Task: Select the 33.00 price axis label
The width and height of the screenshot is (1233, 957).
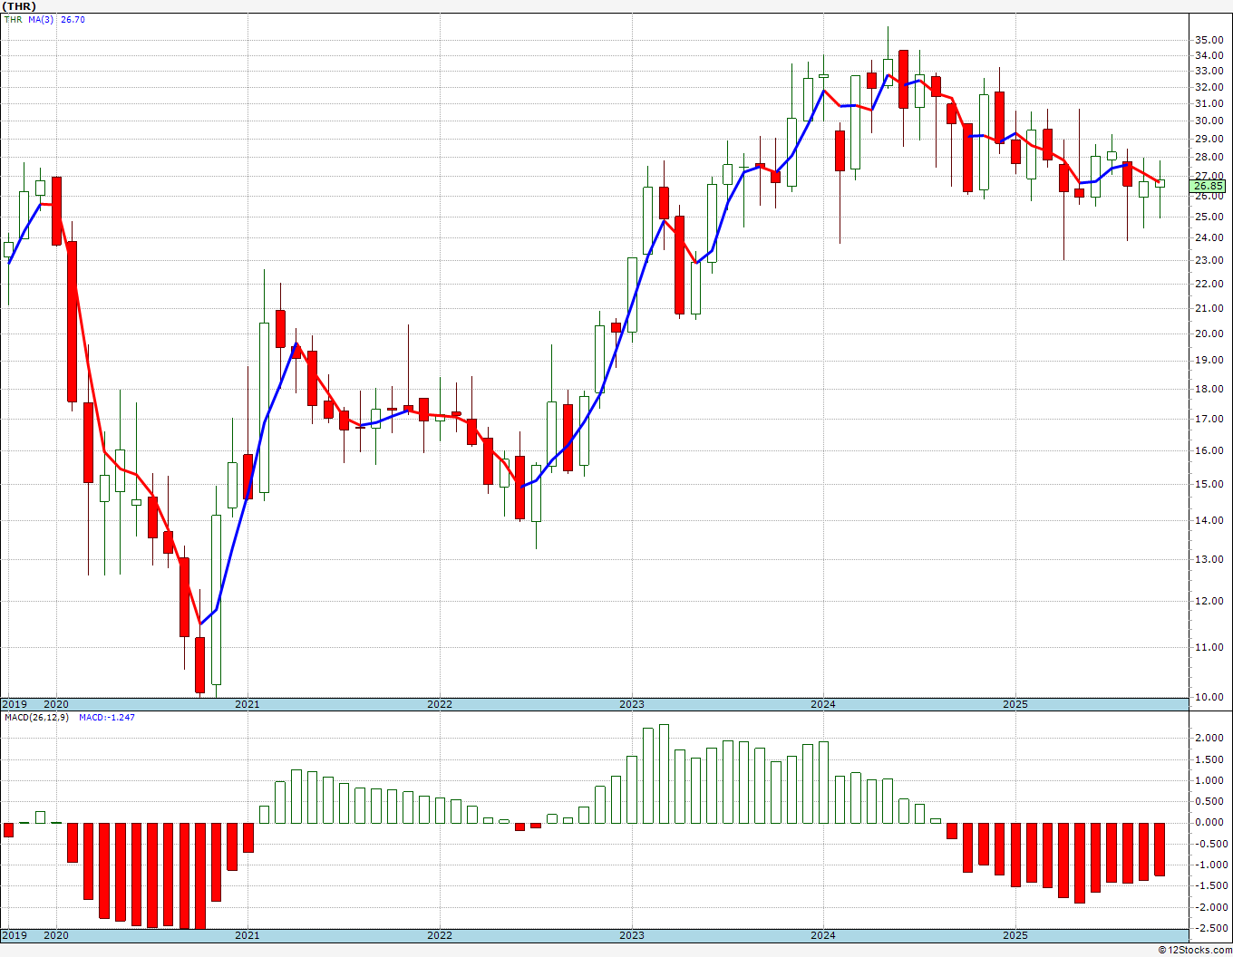Action: [x=1209, y=71]
